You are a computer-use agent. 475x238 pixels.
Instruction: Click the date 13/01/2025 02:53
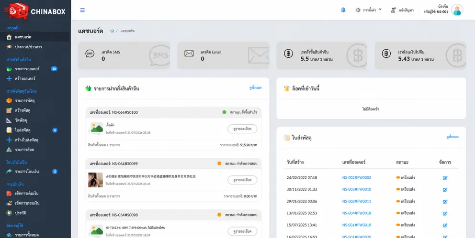pyautogui.click(x=302, y=213)
